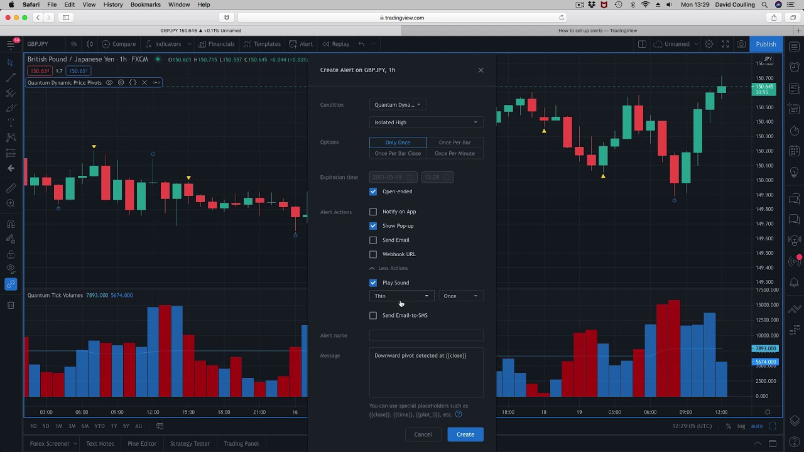The width and height of the screenshot is (804, 452).
Task: Remove Quantum Dynamic Price Pivots indicator
Action: coord(144,82)
